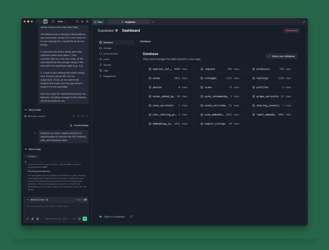Image resolution: width=329 pixels, height=250 pixels.
Task: Open the wine_recommenda table entry
Action: [x=220, y=96]
